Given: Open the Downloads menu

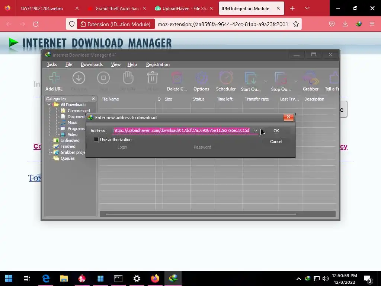Looking at the screenshot, I should point(92,64).
